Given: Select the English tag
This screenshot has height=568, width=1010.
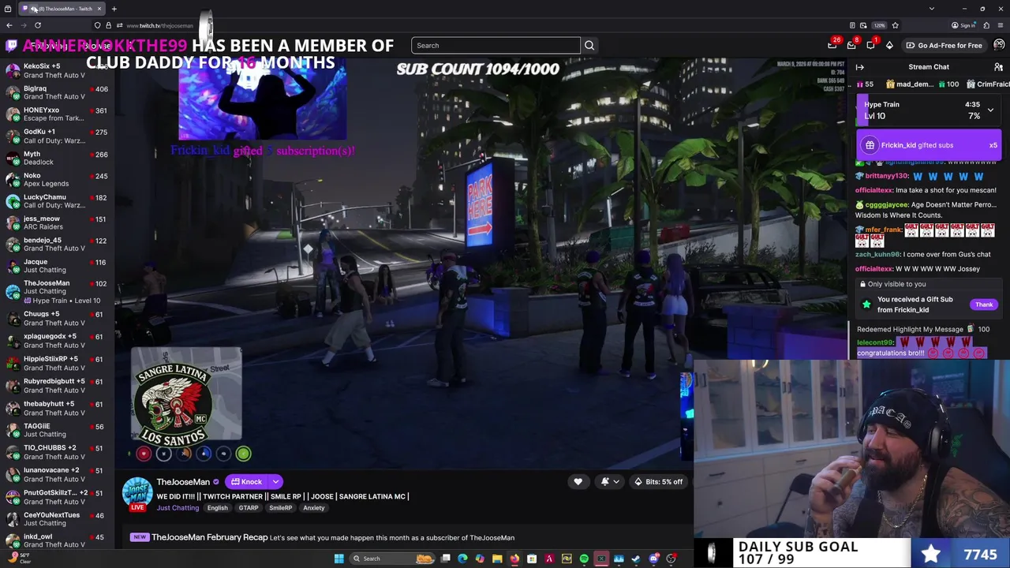Looking at the screenshot, I should click(x=217, y=508).
